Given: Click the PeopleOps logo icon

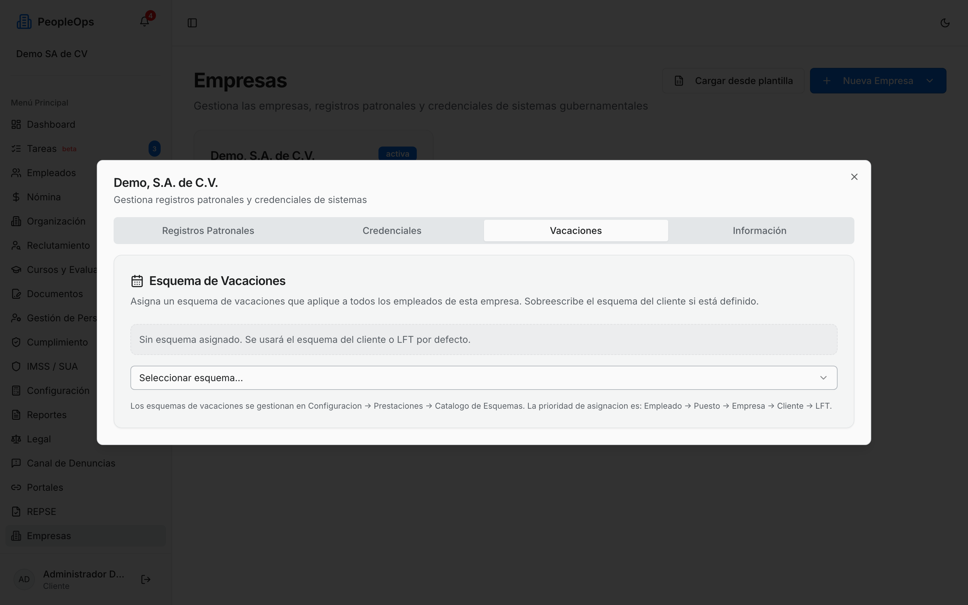Looking at the screenshot, I should (x=24, y=22).
